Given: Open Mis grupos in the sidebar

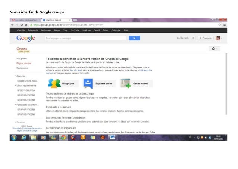Looking at the screenshot, I should coord(22,59).
